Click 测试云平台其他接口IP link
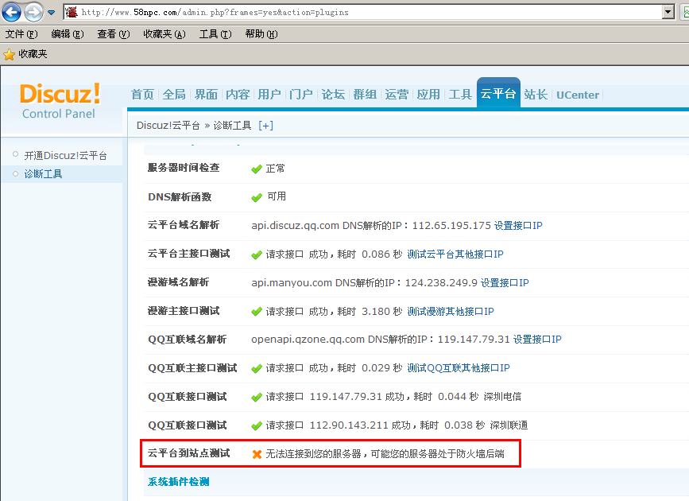 point(455,254)
